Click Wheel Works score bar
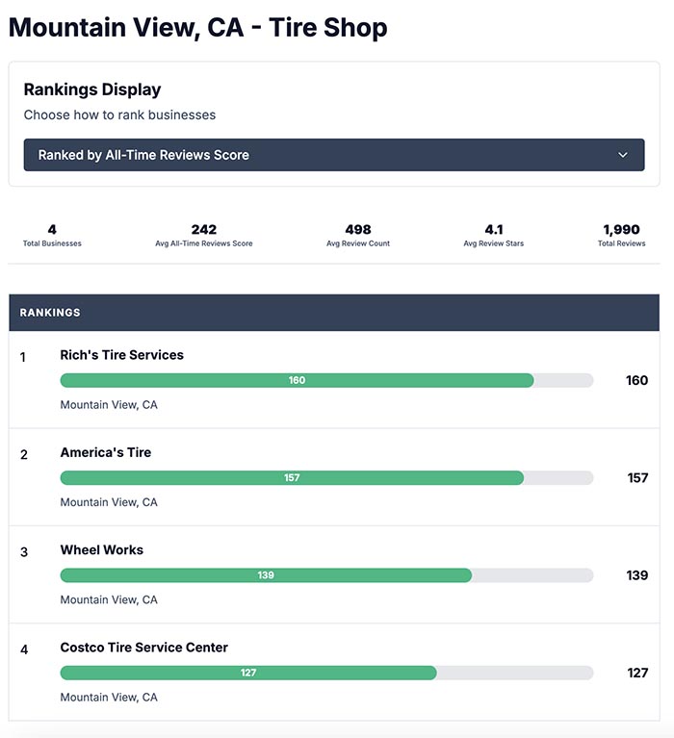674x738 pixels. coord(266,575)
